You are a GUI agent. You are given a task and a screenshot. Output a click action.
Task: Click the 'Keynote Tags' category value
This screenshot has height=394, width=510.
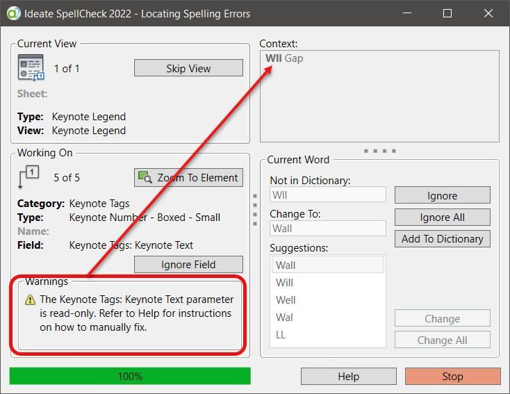pyautogui.click(x=99, y=204)
